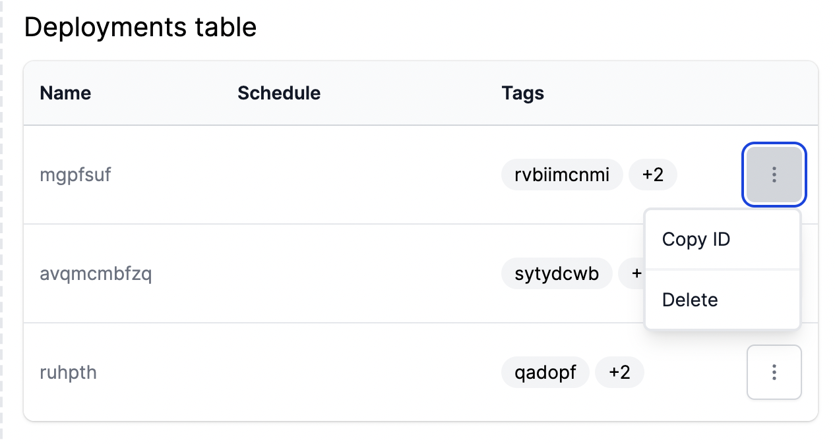Select the highlighted vertical ellipsis icon
Screen dimensions: 835x444
pyautogui.click(x=774, y=175)
